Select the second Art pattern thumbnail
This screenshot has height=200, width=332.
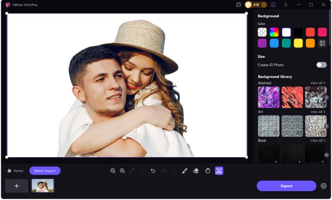(x=292, y=126)
